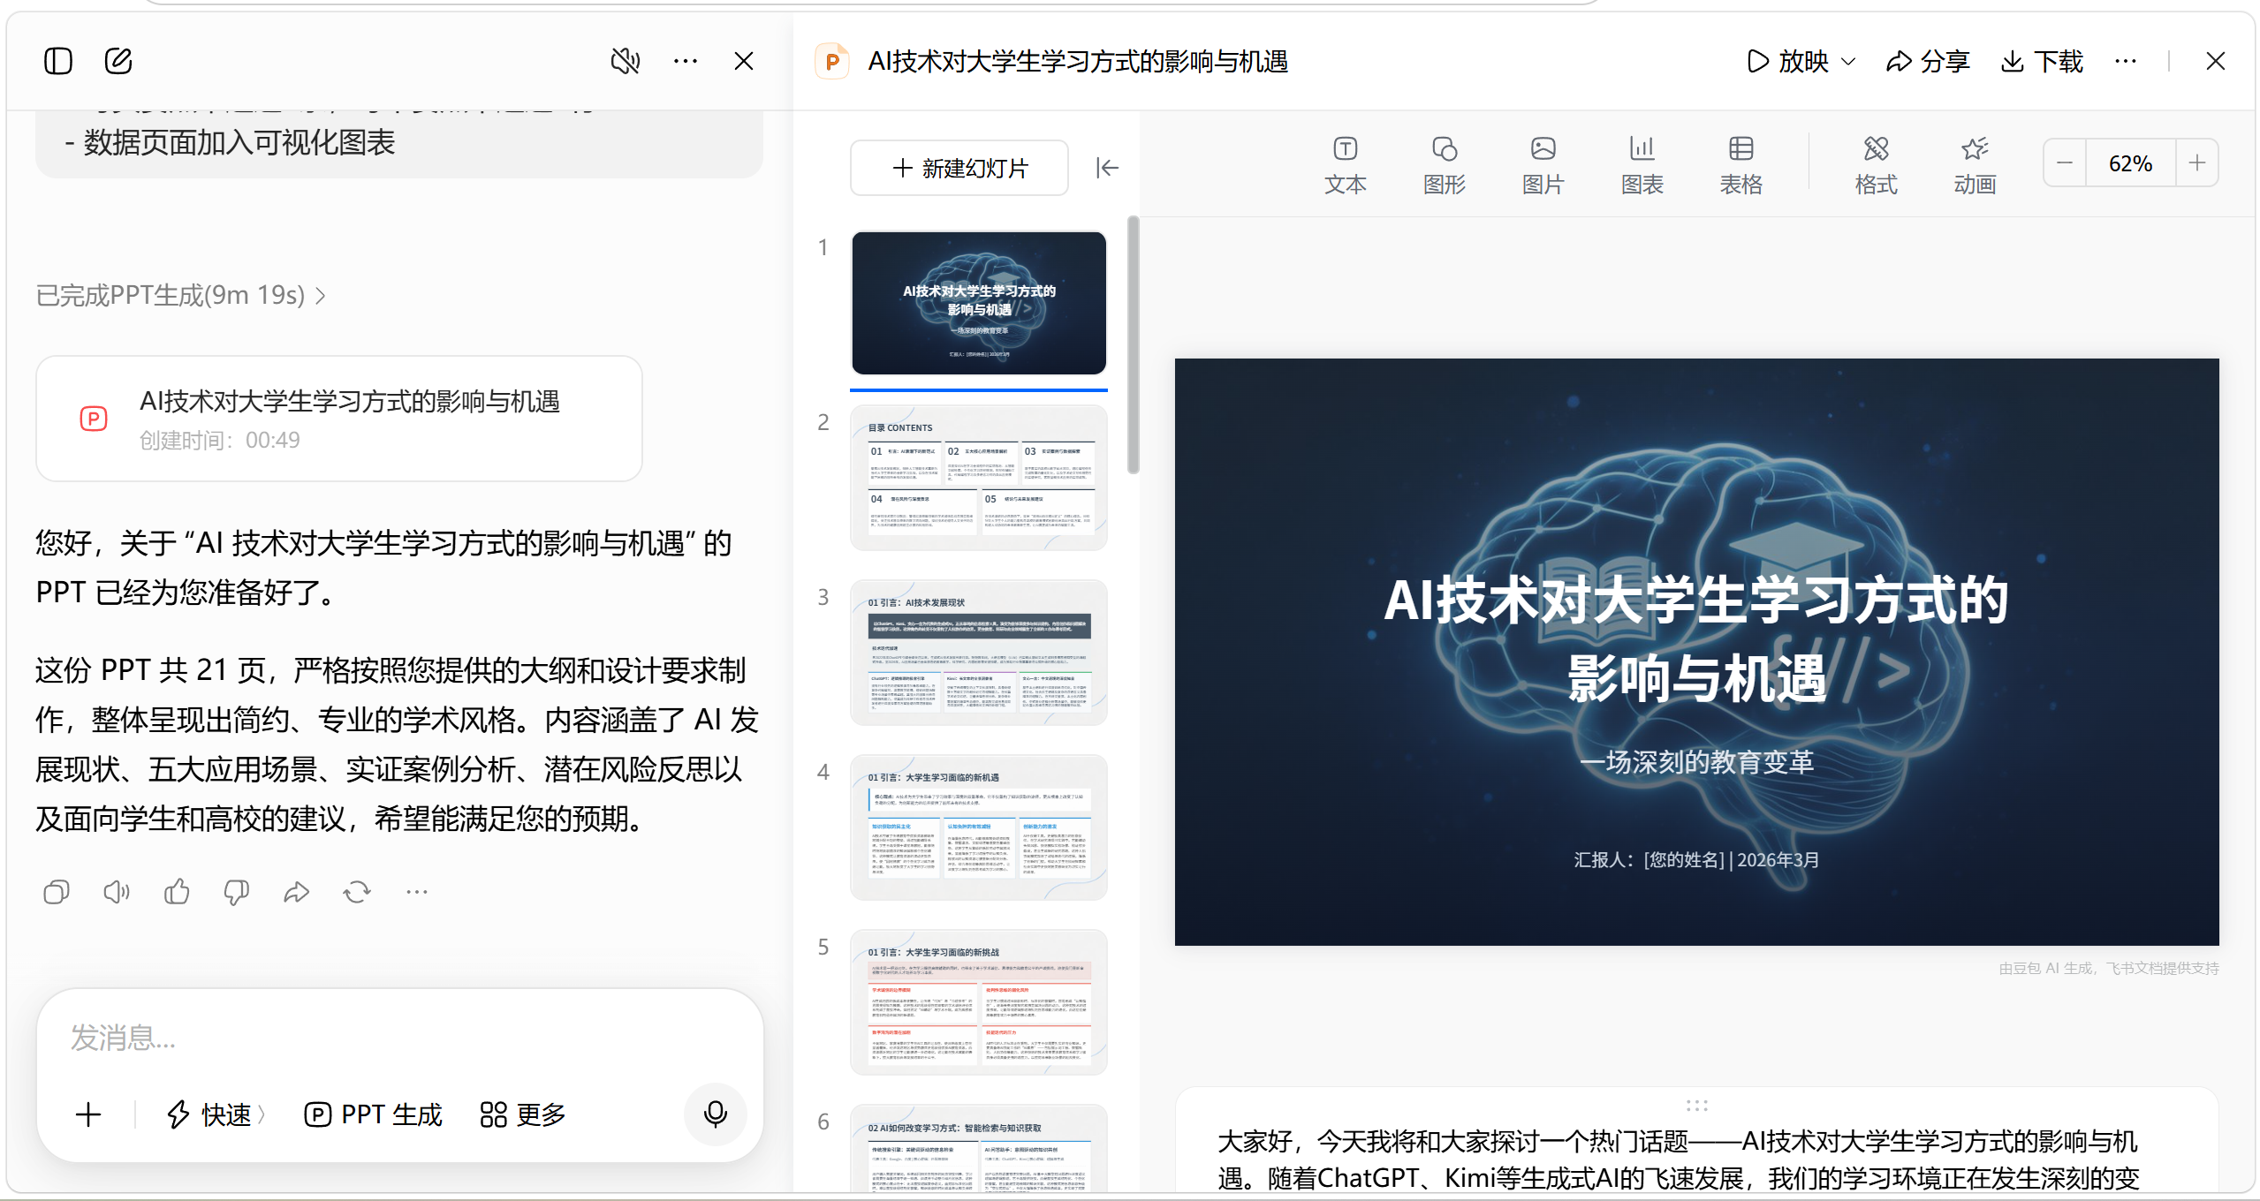Close the presentation editor panel
This screenshot has width=2260, height=1201.
2216,61
